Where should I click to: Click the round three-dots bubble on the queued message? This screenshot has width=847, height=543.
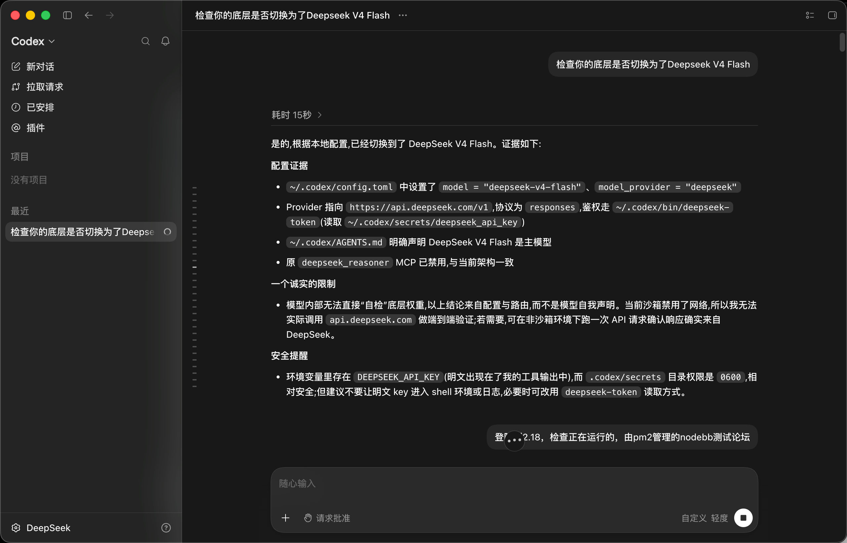[514, 440]
